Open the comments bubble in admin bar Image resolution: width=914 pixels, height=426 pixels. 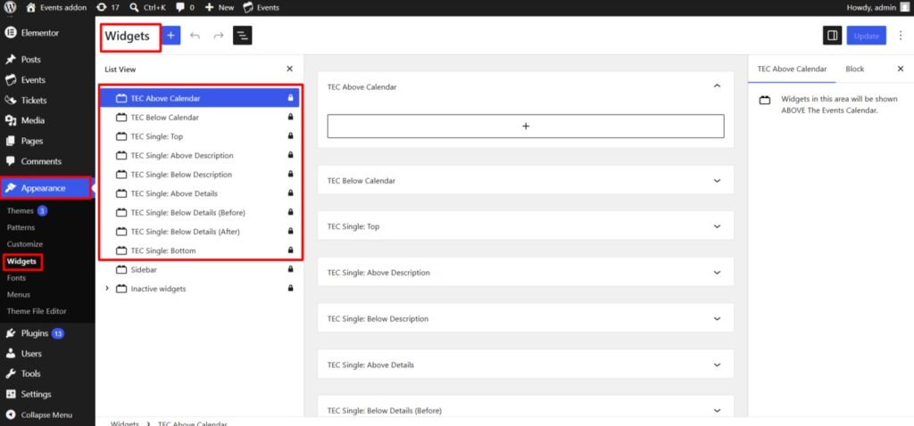[x=185, y=7]
